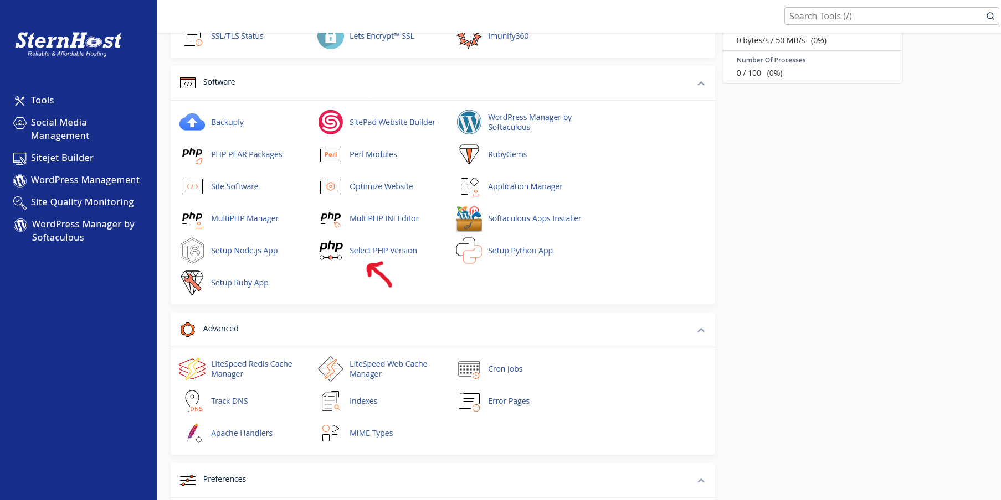Click the Setup Python App icon
1001x500 pixels.
click(469, 251)
